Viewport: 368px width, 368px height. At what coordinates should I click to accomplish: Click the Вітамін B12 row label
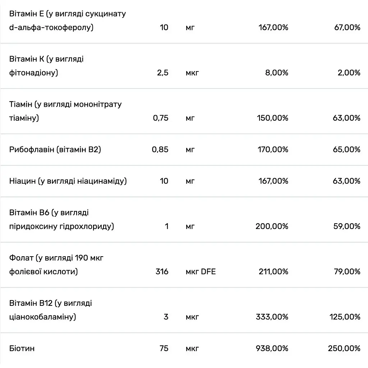pyautogui.click(x=51, y=310)
